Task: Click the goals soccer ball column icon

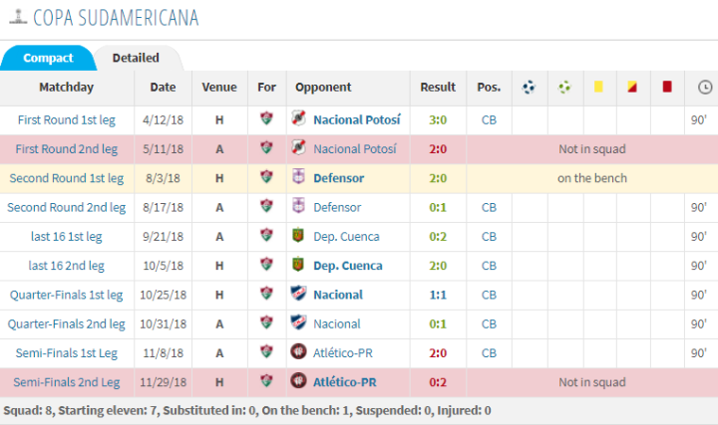Action: 529,88
